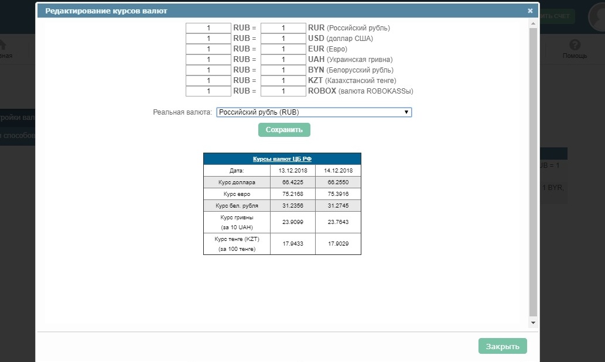Click the scrollbar down arrow in dialog

point(533,322)
